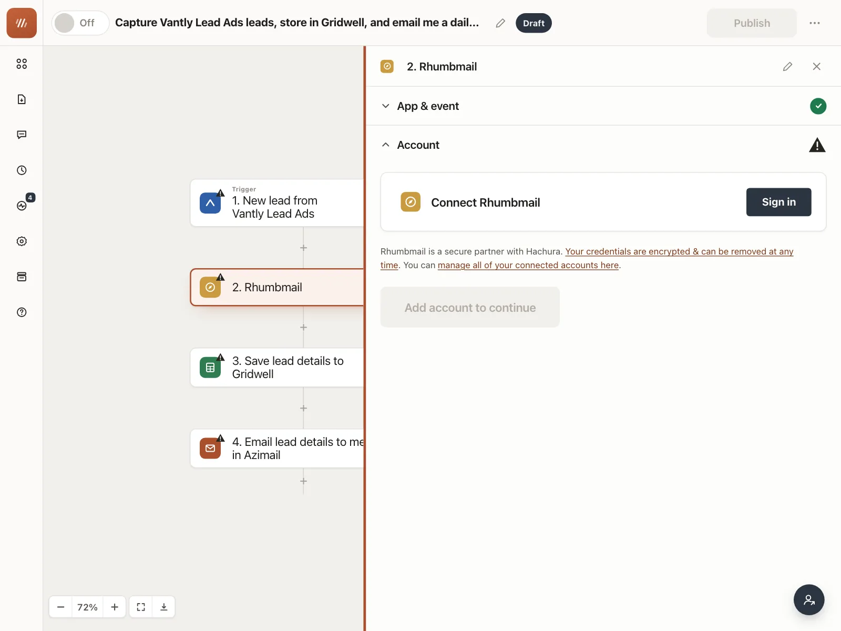This screenshot has height=631, width=841.
Task: Zoom in the canvas with plus button
Action: 115,607
